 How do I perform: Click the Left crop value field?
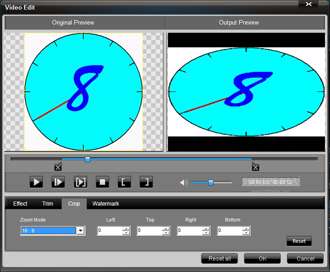pyautogui.click(x=110, y=231)
